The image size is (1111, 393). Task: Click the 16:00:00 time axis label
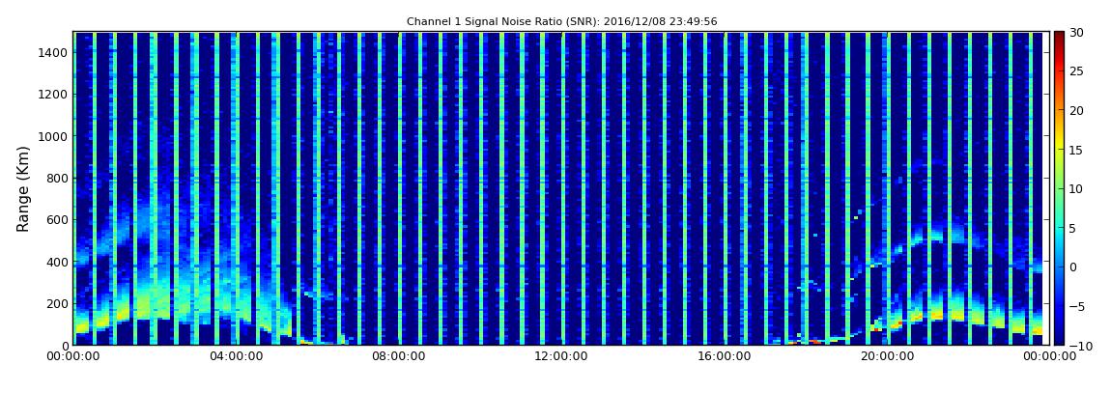tap(725, 357)
